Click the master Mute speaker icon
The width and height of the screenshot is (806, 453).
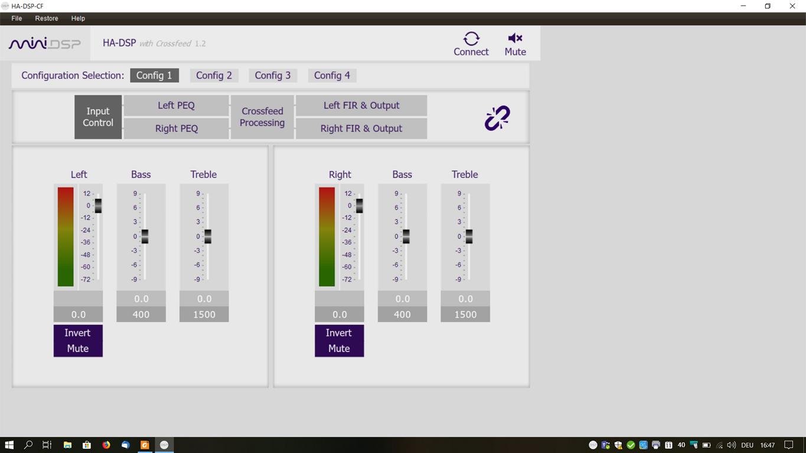click(x=515, y=38)
